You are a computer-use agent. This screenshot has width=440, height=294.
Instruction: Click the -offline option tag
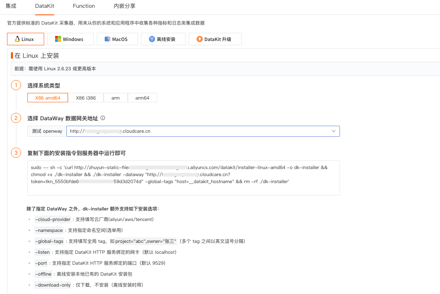click(43, 274)
